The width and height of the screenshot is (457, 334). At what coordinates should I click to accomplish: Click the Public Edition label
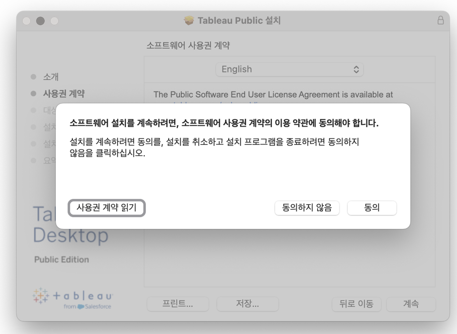[x=62, y=260]
